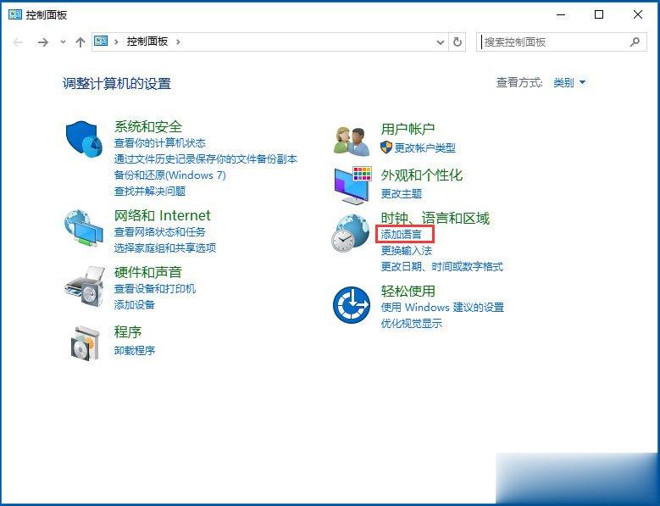This screenshot has width=660, height=506.
Task: Open the 时钟、语言和区域 heading
Action: point(435,218)
